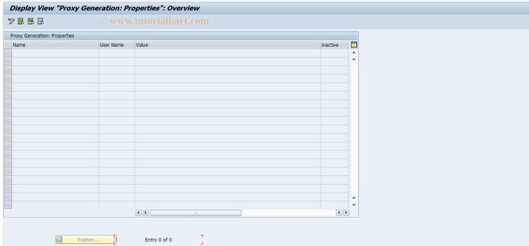Click the 'Entry 0 of 0' text
529x246 pixels.
(158, 239)
